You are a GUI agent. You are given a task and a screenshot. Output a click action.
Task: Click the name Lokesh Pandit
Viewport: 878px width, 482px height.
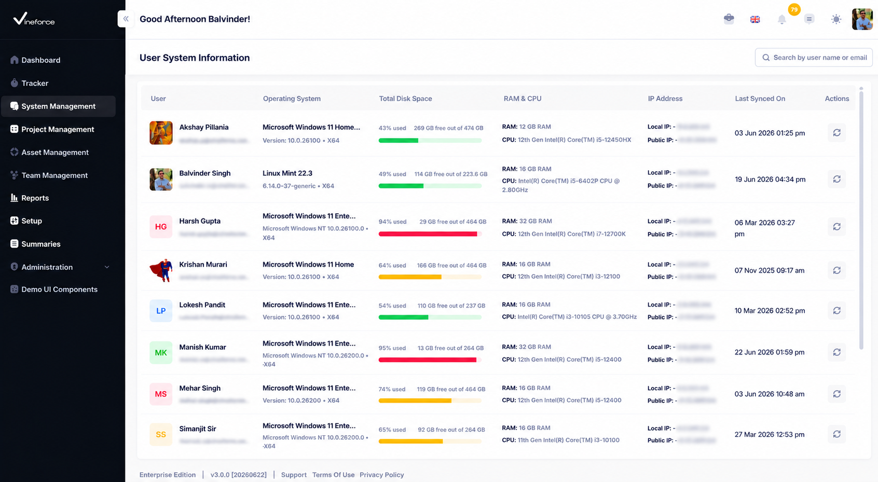(202, 305)
